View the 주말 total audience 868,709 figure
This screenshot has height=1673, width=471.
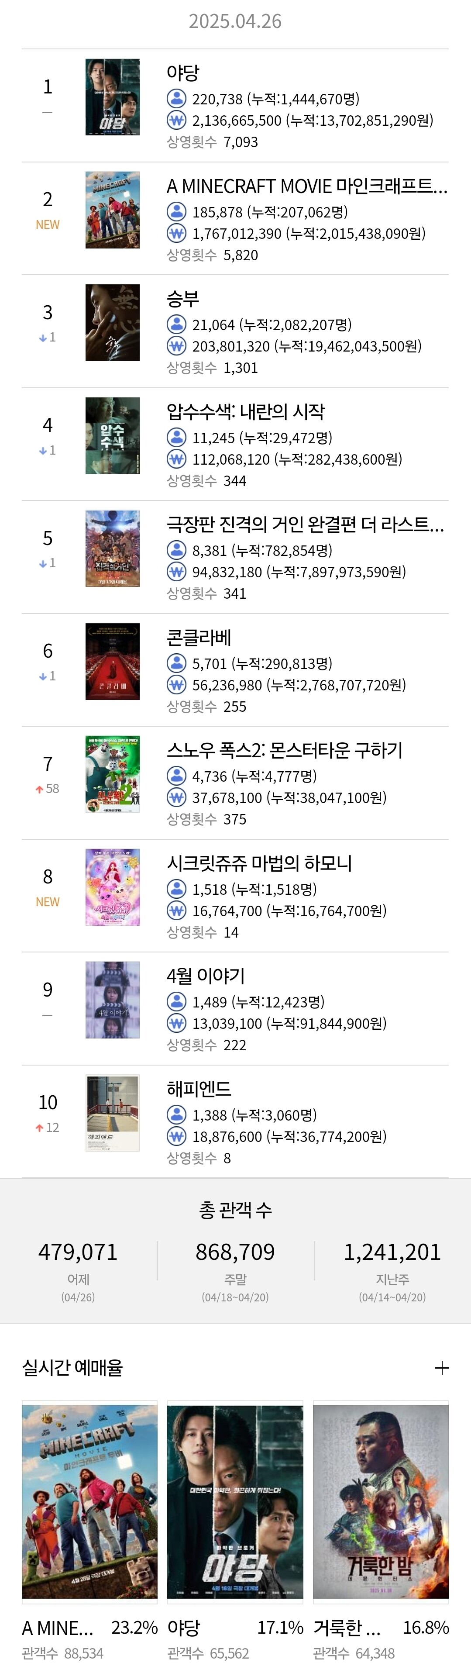[236, 1252]
